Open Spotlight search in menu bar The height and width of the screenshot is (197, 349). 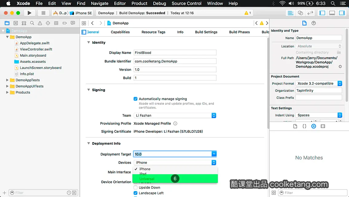(333, 3)
